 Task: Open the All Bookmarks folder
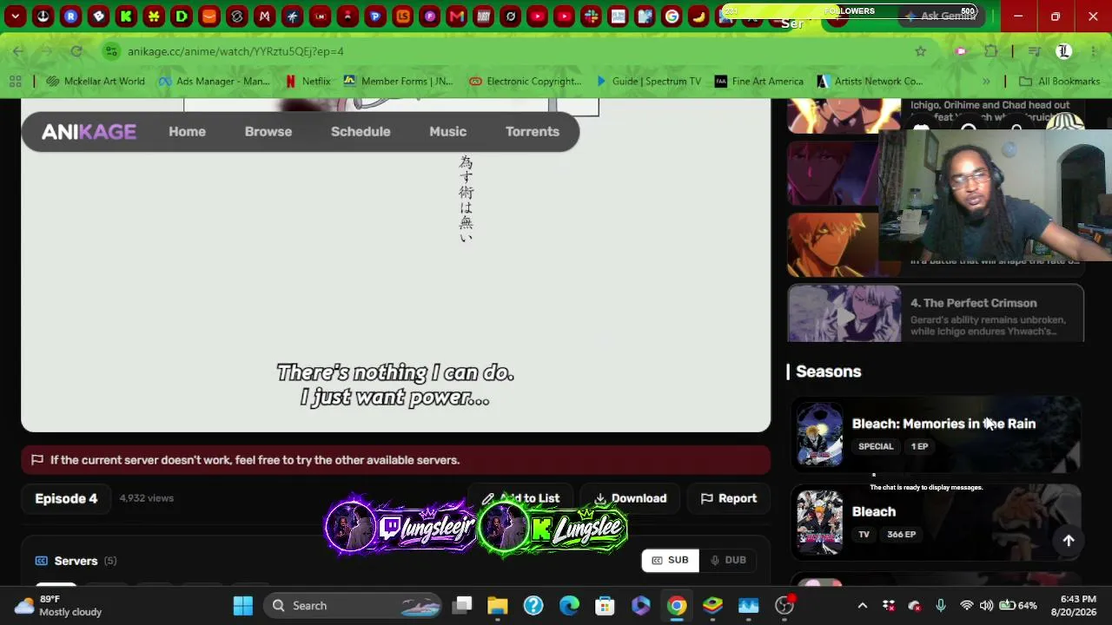pos(1060,82)
